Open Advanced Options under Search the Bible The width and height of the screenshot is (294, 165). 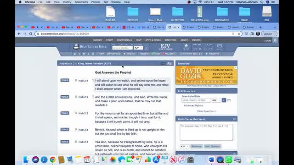click(x=193, y=105)
